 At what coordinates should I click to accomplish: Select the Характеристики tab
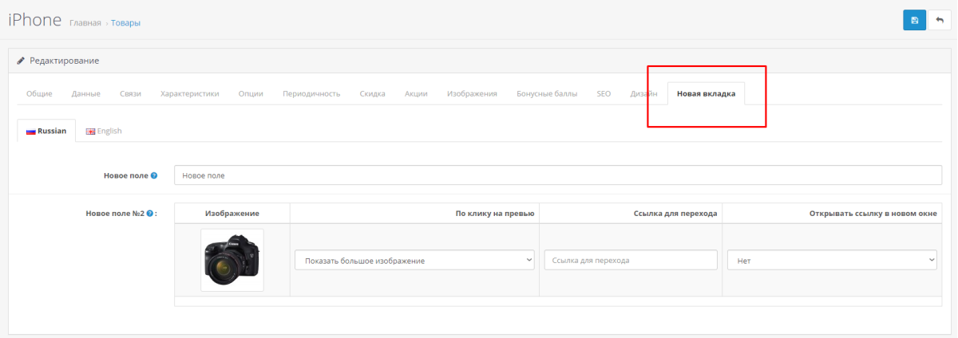(189, 94)
